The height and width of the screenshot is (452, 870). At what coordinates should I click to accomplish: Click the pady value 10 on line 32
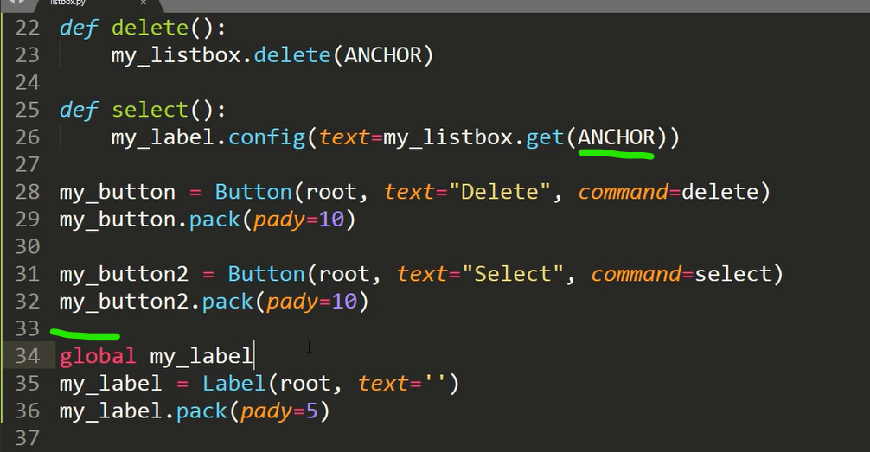[x=344, y=302]
